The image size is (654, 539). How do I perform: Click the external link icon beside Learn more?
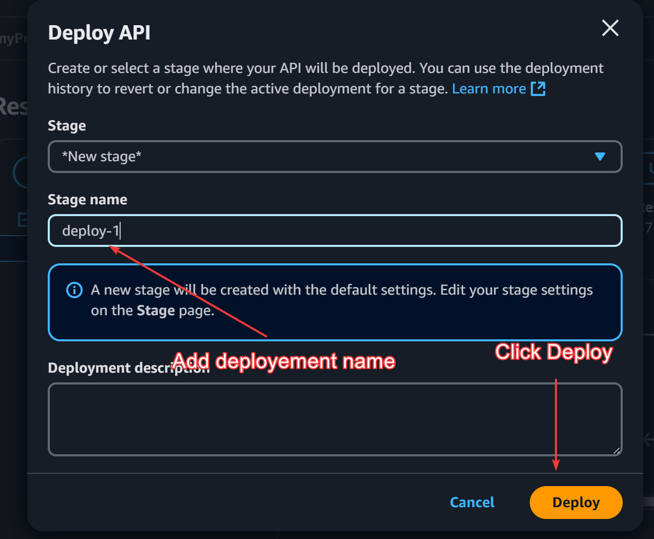[x=537, y=89]
